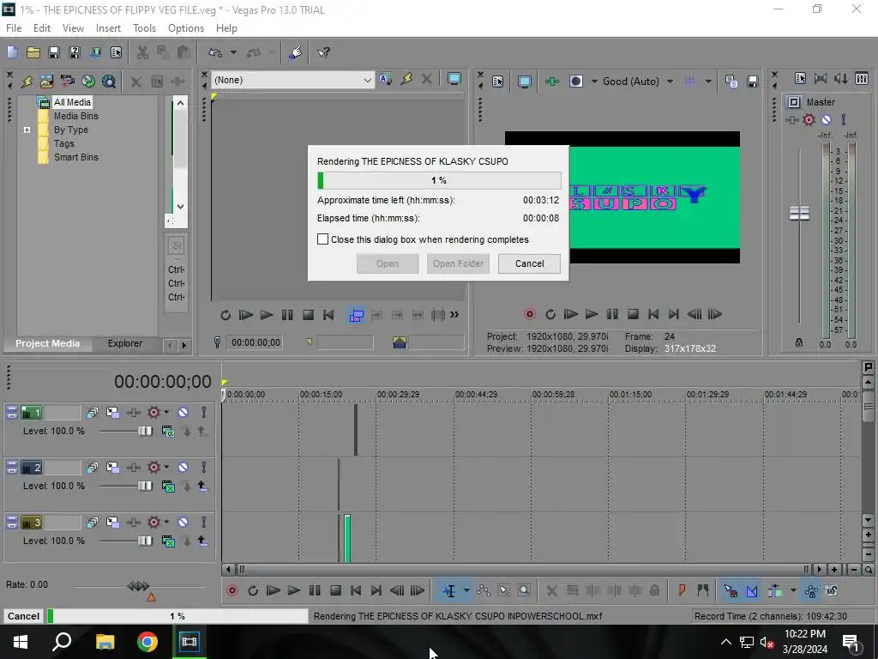
Task: Click the Open project folder icon
Action: (x=33, y=52)
